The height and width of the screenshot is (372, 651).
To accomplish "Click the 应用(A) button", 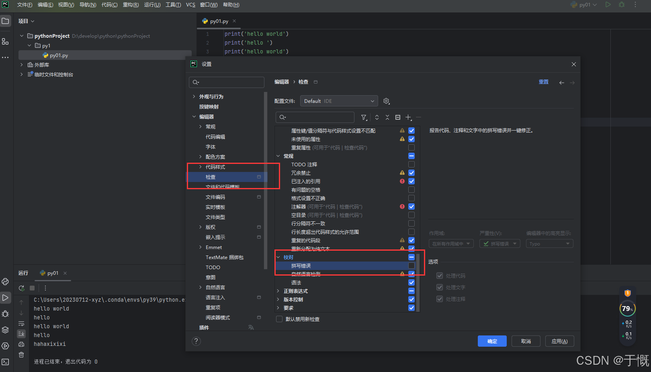I will point(560,341).
